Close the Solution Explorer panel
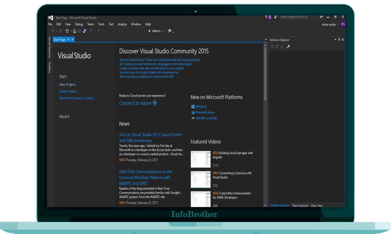Screen dimensions: 391x234 (x=343, y=40)
